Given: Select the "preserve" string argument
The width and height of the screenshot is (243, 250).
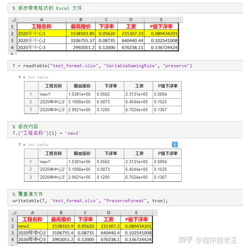Looking at the screenshot, I should [176, 66].
